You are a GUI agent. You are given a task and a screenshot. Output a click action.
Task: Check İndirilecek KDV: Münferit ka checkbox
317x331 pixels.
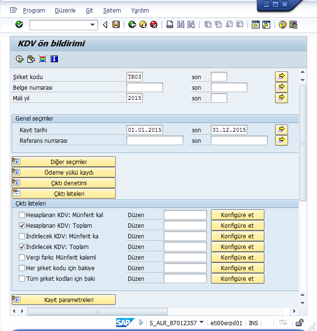(22, 236)
